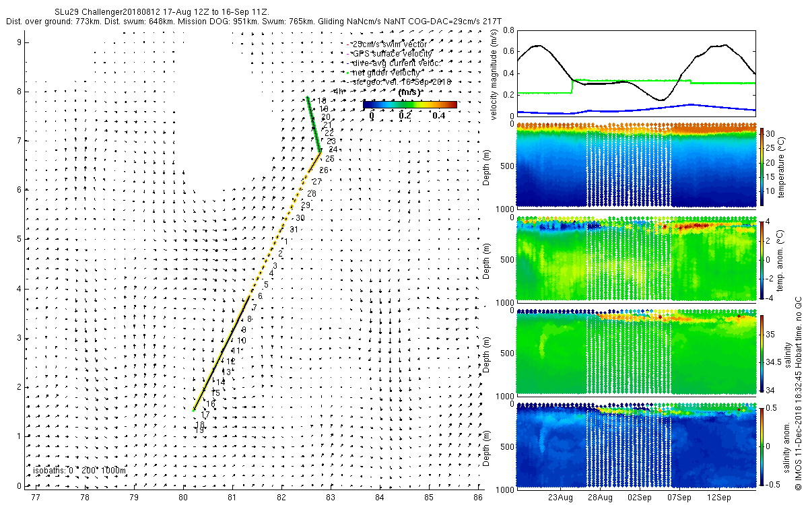Click the 23Aug date tick label

coord(560,498)
